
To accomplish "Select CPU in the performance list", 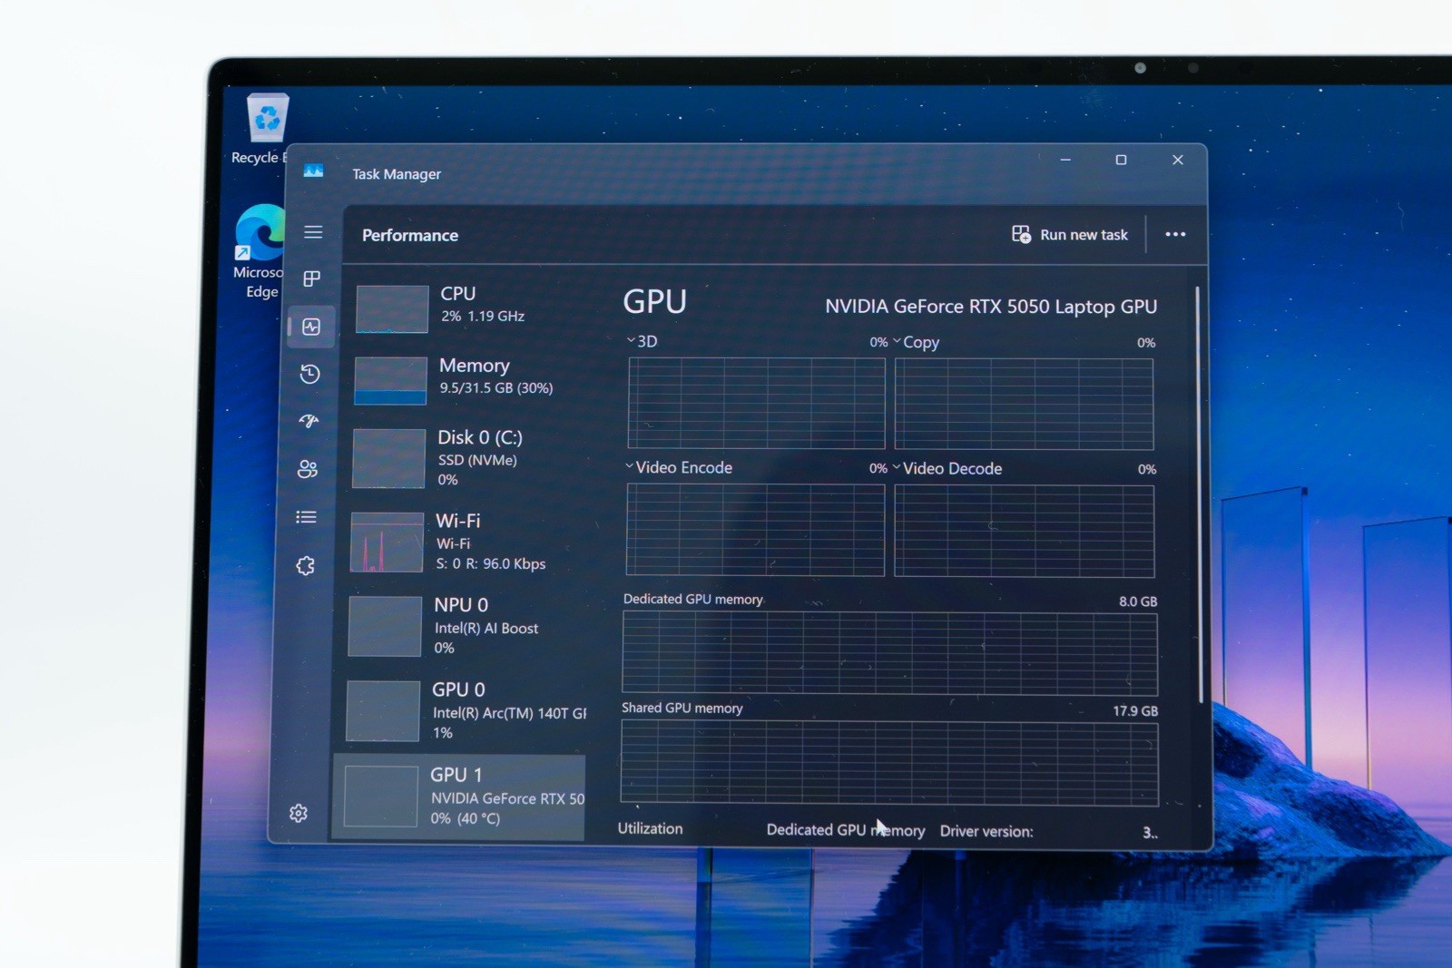I will (471, 308).
